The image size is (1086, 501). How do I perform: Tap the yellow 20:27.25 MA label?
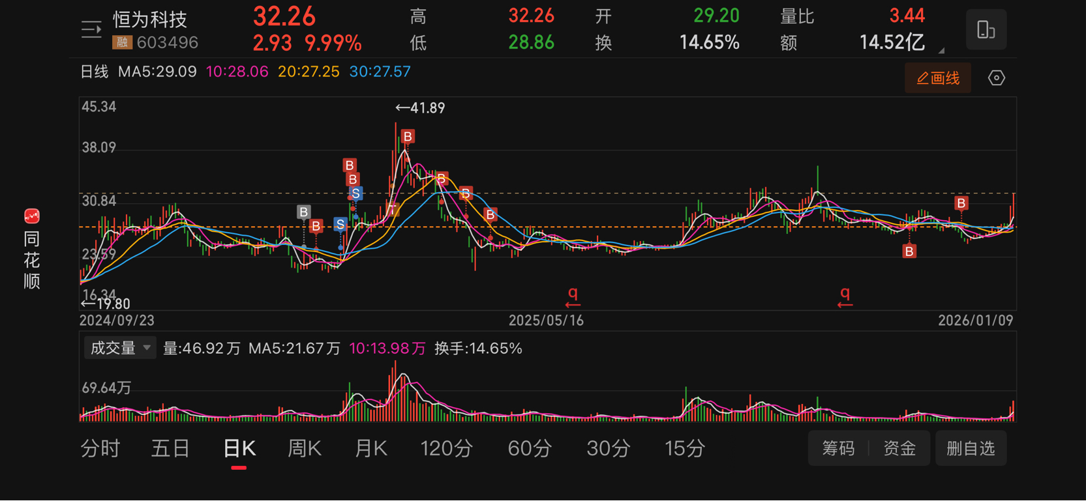pyautogui.click(x=309, y=72)
